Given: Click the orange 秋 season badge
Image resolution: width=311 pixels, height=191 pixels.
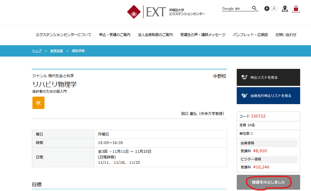Looking at the screenshot, I should (x=38, y=103).
